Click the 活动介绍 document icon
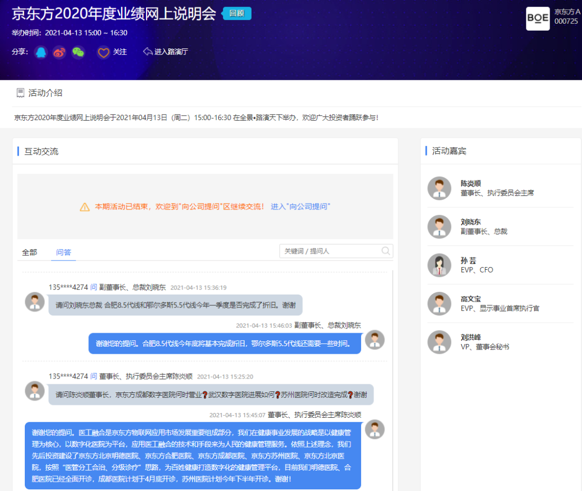This screenshot has height=491, width=582. click(x=20, y=93)
